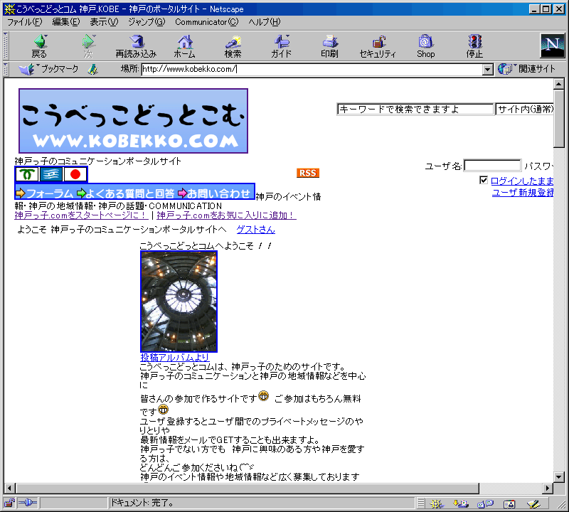Screen dimensions: 569x512
Task: Open Navigator from the component bar ship-wheel icon
Action: click(437, 503)
